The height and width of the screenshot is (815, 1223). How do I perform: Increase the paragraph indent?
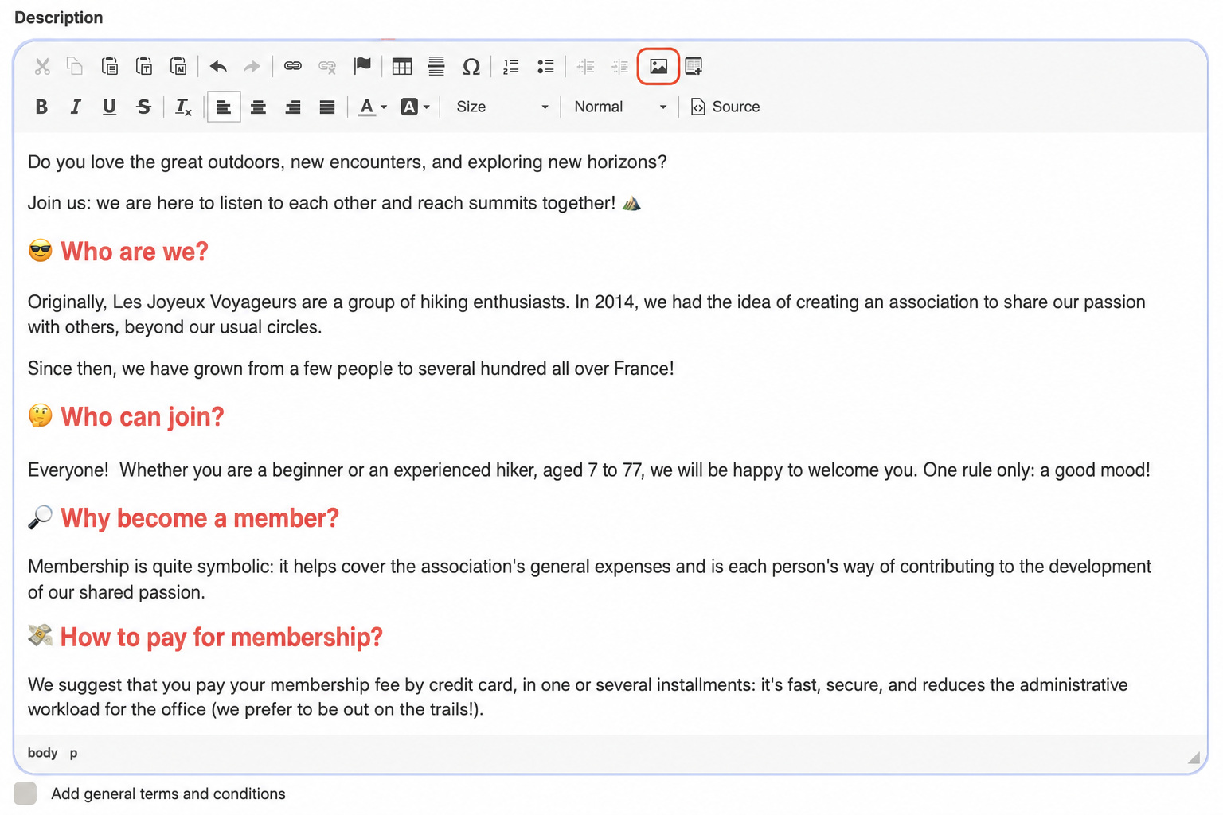(620, 66)
